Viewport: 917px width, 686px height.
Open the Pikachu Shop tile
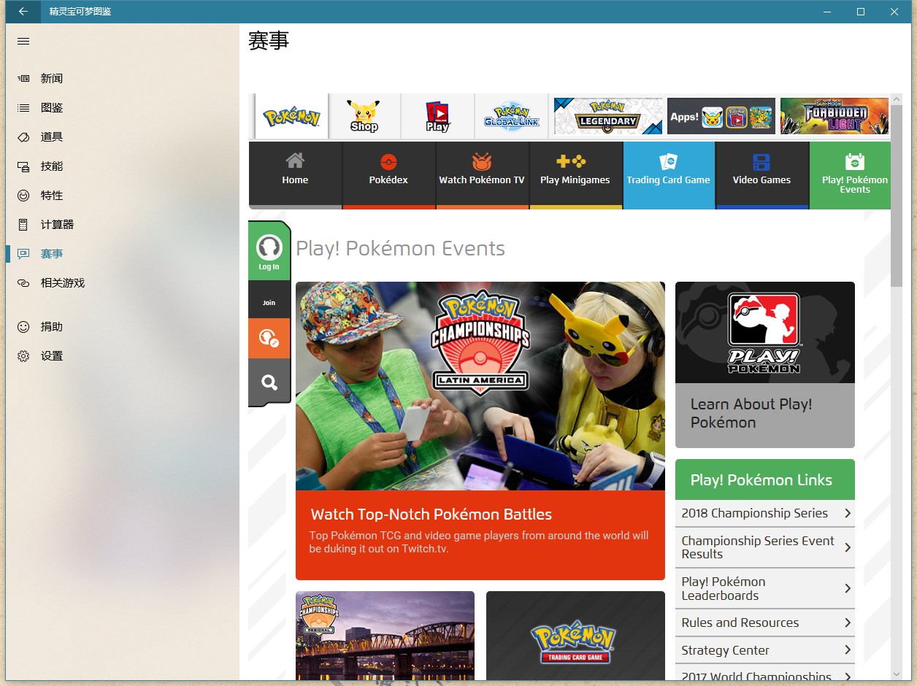pos(364,116)
